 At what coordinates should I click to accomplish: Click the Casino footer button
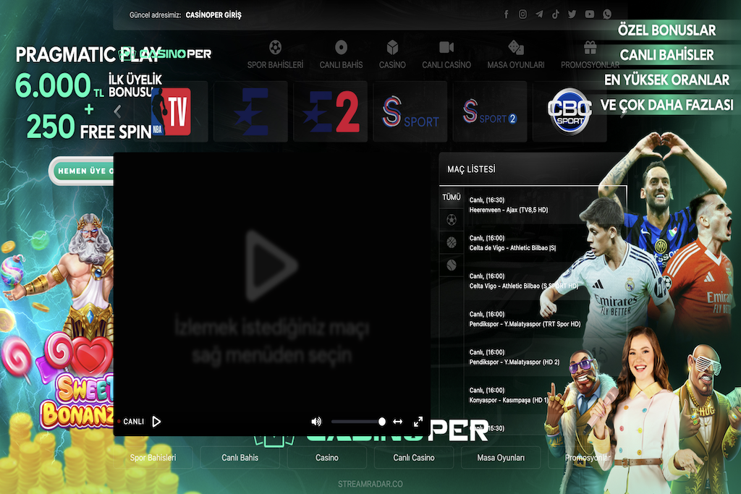pyautogui.click(x=327, y=457)
